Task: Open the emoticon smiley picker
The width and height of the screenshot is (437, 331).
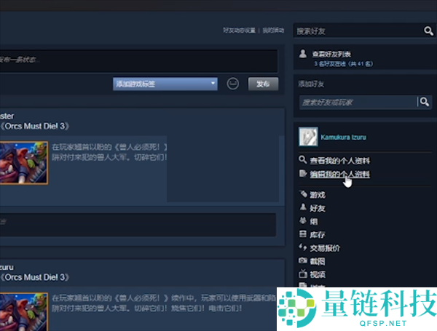Action: 233,84
